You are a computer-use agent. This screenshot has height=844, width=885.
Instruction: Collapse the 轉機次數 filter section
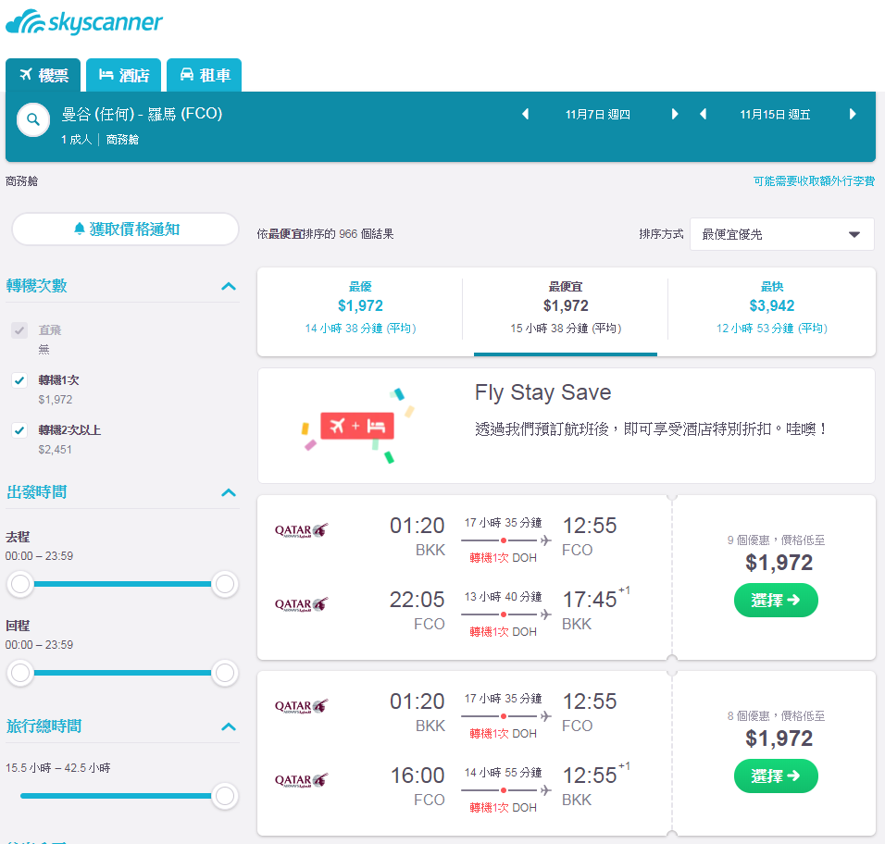click(x=229, y=286)
